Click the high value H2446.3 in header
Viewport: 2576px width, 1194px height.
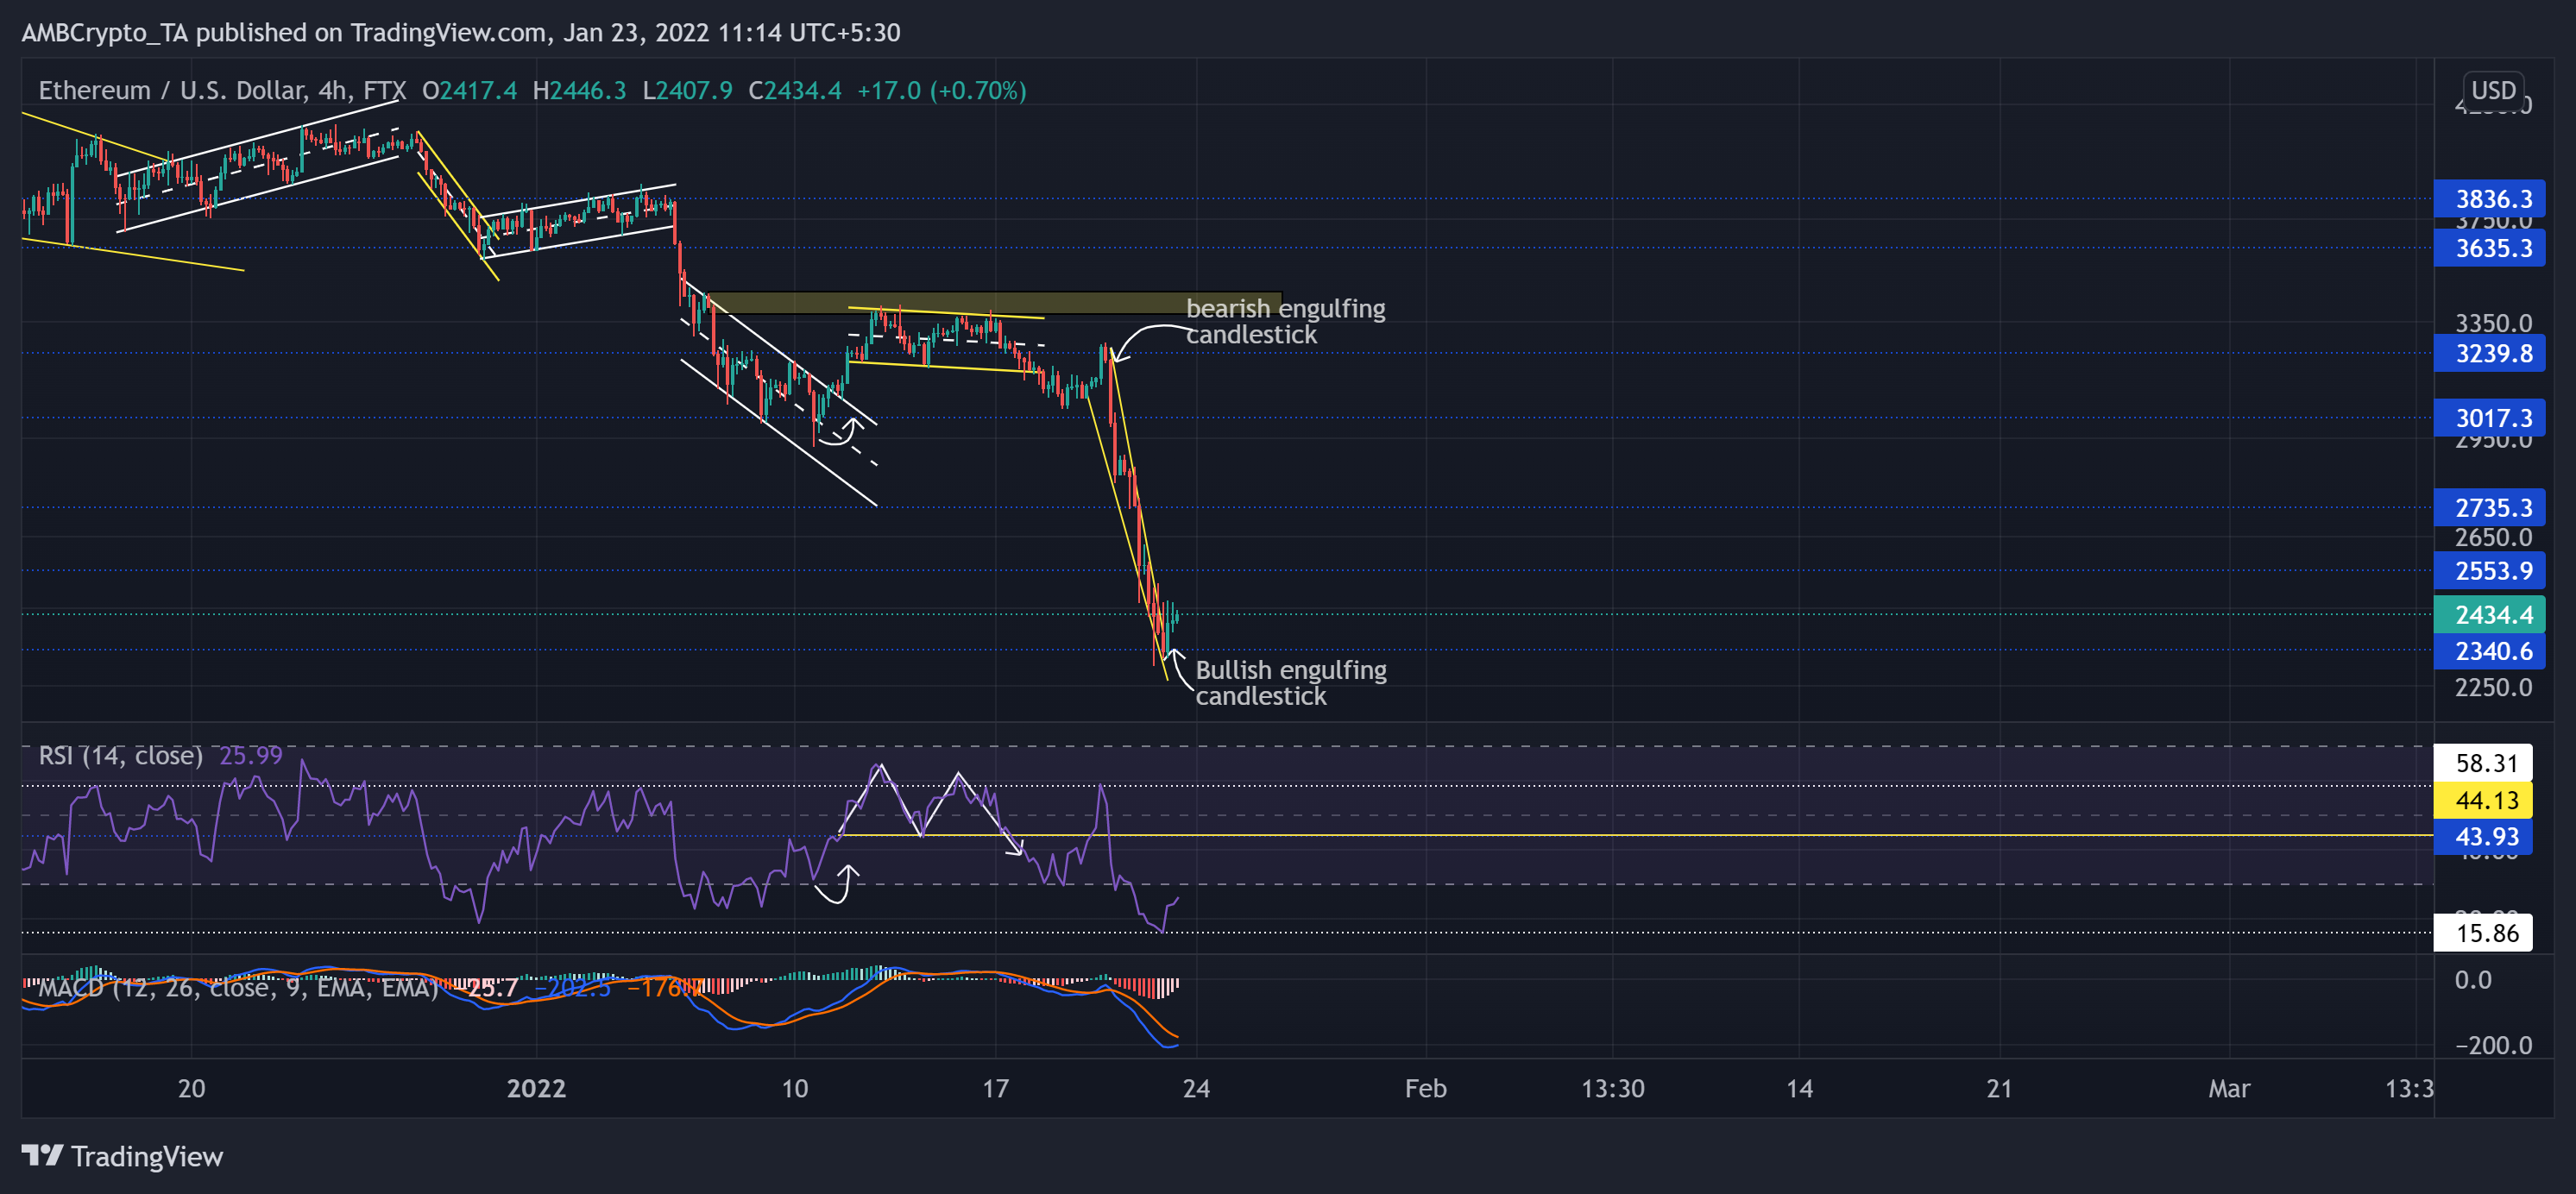tap(579, 90)
